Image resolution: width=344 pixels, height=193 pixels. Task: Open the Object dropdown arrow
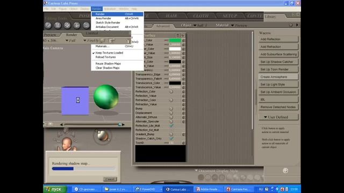[195, 25]
